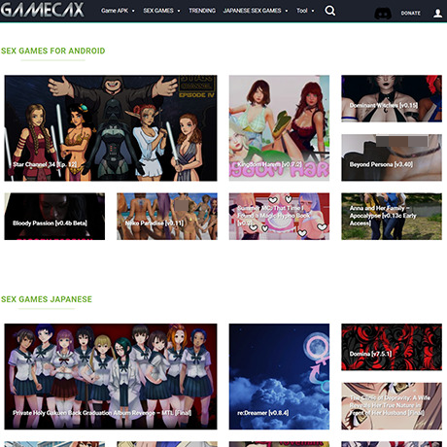Viewport: 447px width, 447px height.
Task: Open the Kingdom Harem game thumbnail
Action: [x=279, y=128]
